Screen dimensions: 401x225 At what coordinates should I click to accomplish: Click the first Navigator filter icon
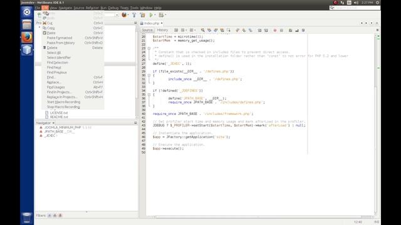49,216
